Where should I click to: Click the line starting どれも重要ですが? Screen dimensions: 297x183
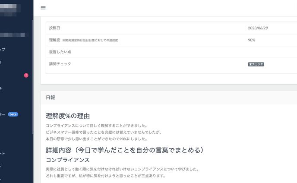[106, 176]
